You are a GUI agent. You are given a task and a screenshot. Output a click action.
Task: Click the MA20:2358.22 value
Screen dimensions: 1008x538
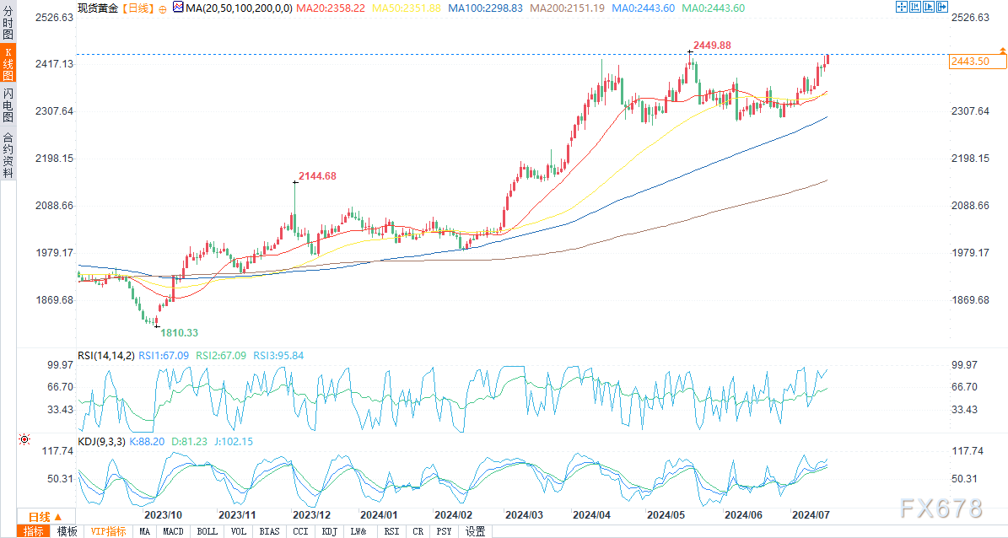(331, 8)
